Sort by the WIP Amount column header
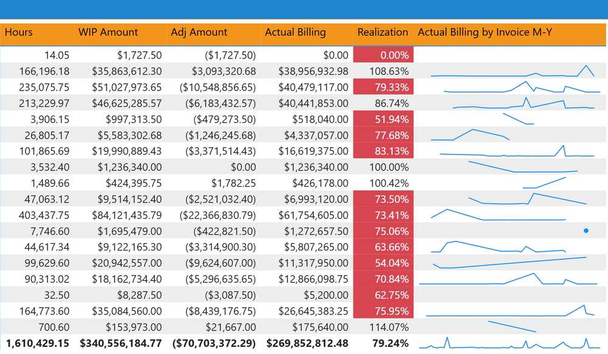The image size is (608, 354). (108, 32)
